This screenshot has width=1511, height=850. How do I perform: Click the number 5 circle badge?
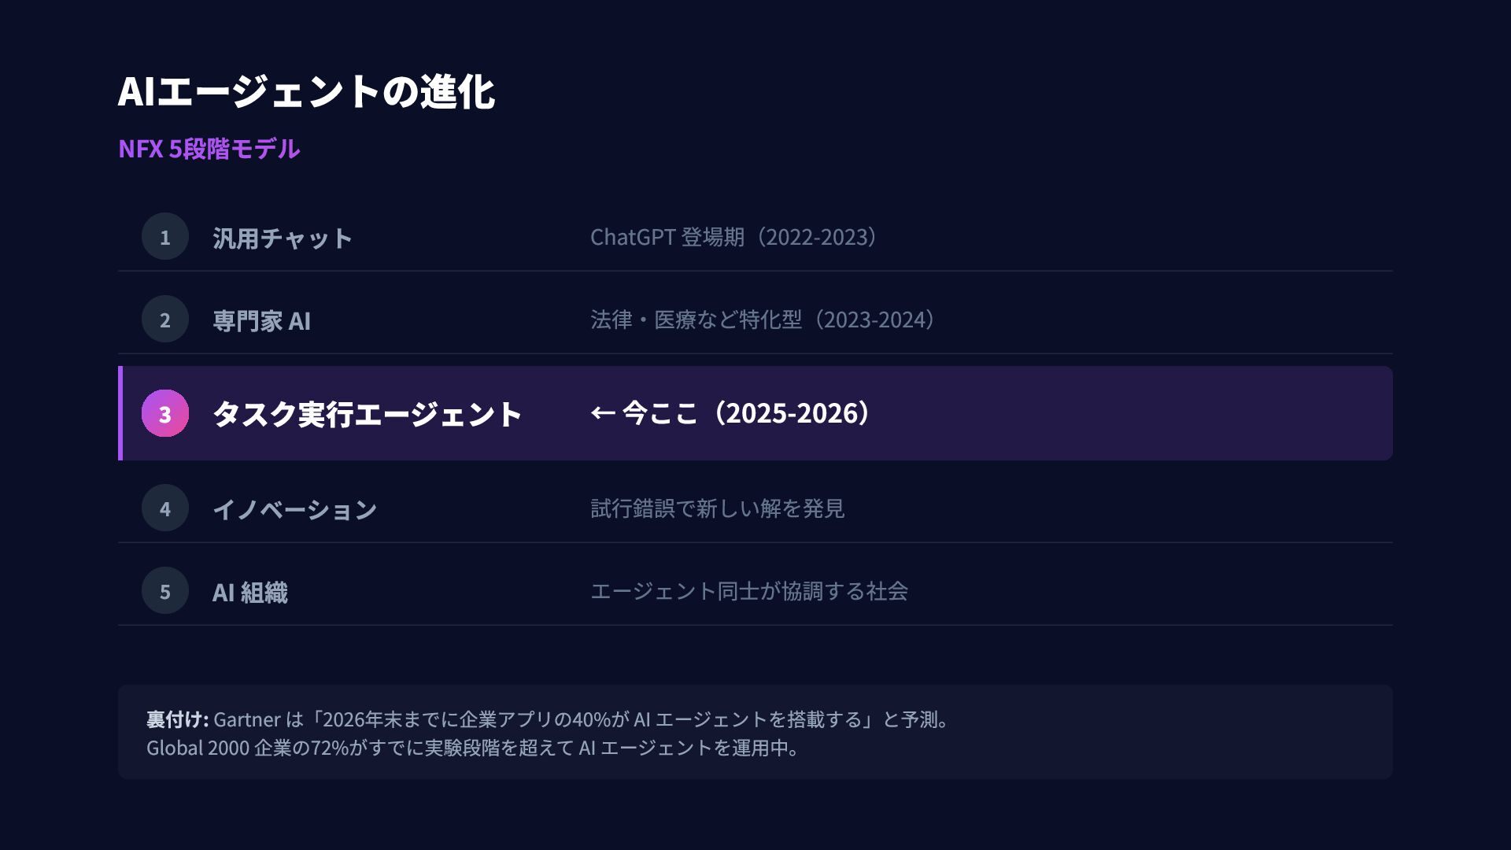tap(165, 591)
